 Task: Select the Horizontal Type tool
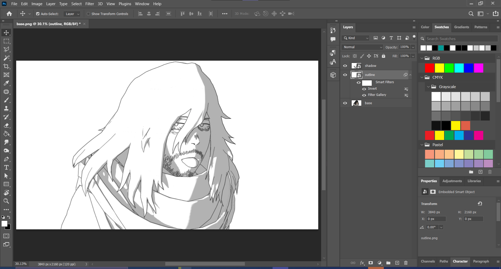[x=6, y=167]
